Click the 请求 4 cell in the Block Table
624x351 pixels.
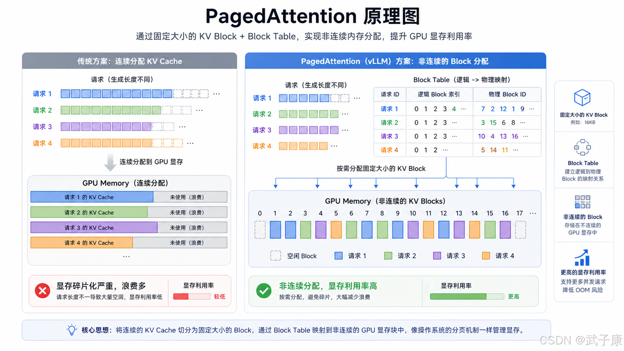point(390,150)
